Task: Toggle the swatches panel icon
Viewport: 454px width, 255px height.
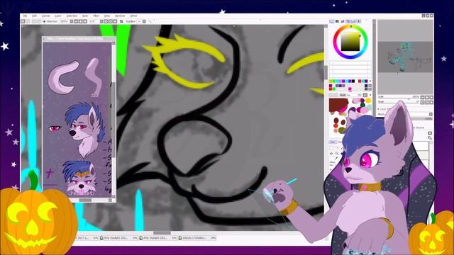Action: click(353, 21)
